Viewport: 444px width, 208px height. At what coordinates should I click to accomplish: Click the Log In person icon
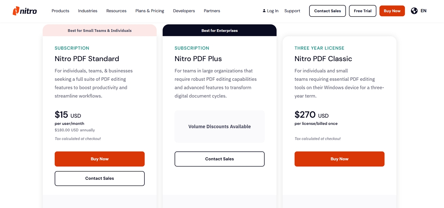tap(264, 11)
